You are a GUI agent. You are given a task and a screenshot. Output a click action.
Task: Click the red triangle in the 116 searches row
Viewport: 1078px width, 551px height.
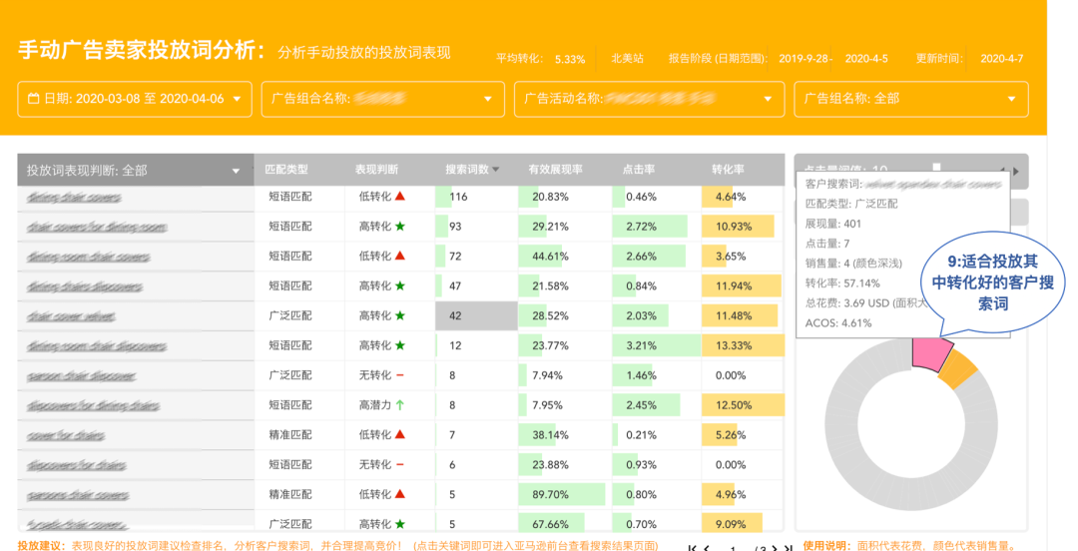tap(400, 196)
